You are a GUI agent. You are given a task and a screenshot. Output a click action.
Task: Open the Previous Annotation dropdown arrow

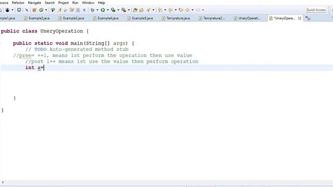[x=175, y=10]
